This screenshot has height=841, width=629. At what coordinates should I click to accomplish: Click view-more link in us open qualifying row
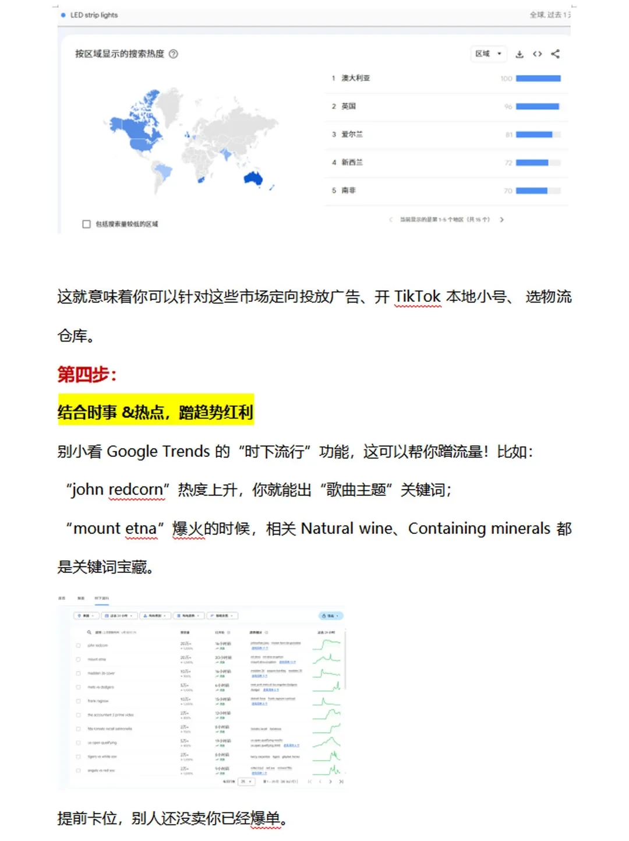[291, 745]
